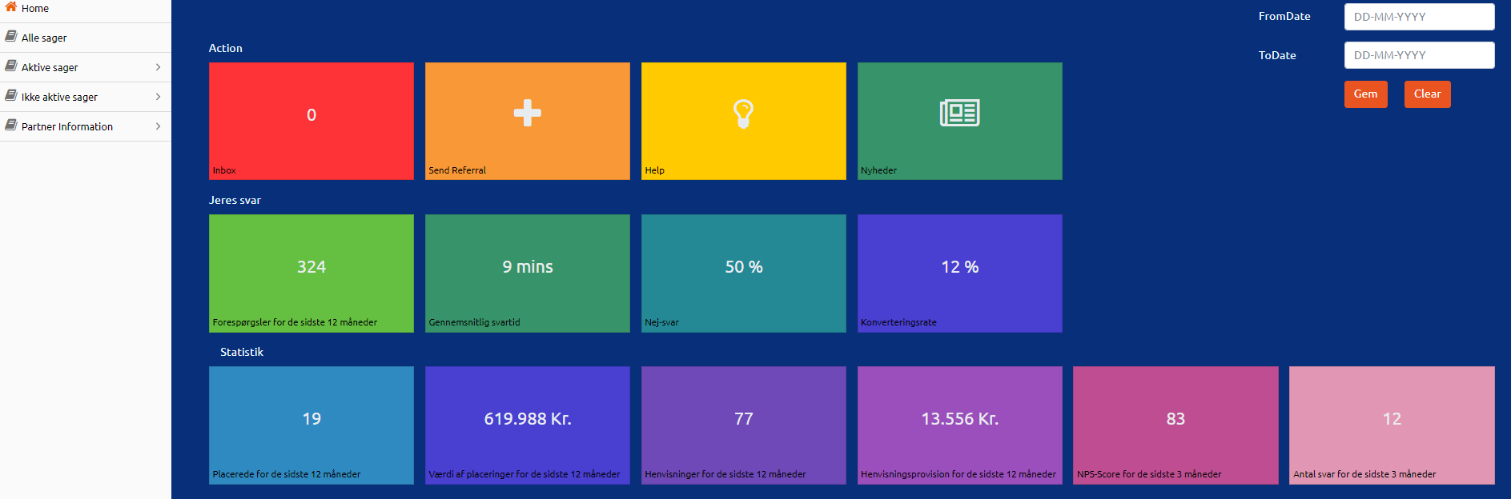This screenshot has width=1511, height=499.
Task: Focus the ToDate input field
Action: [x=1418, y=55]
